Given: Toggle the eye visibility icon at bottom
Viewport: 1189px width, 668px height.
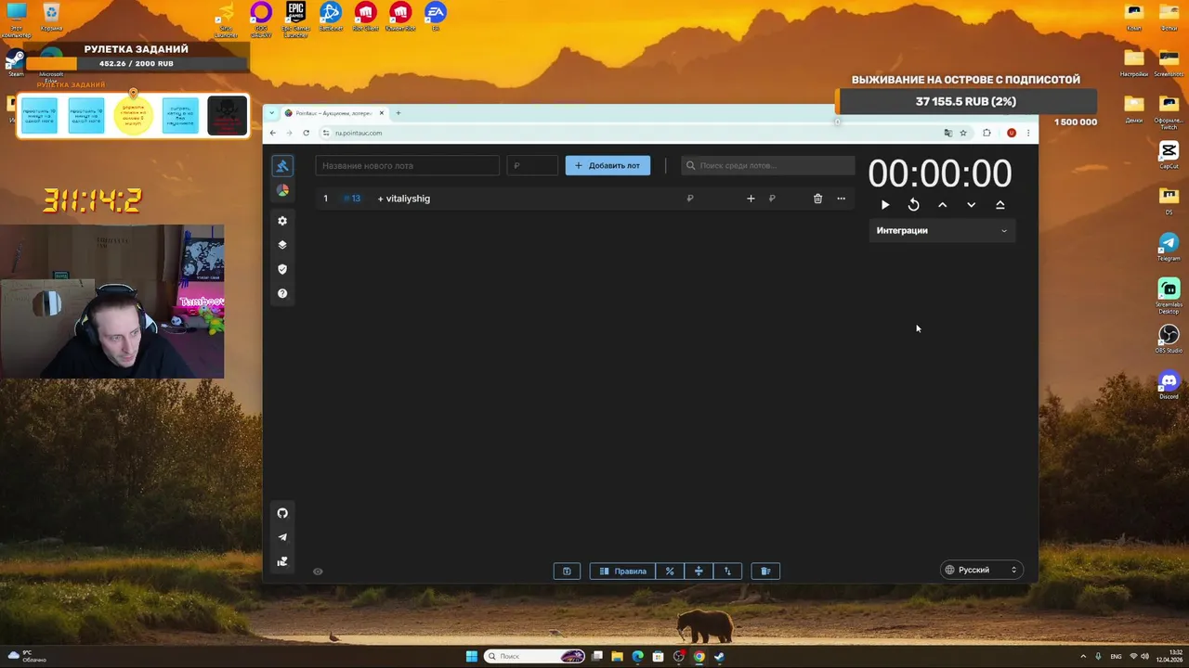Looking at the screenshot, I should pos(318,572).
